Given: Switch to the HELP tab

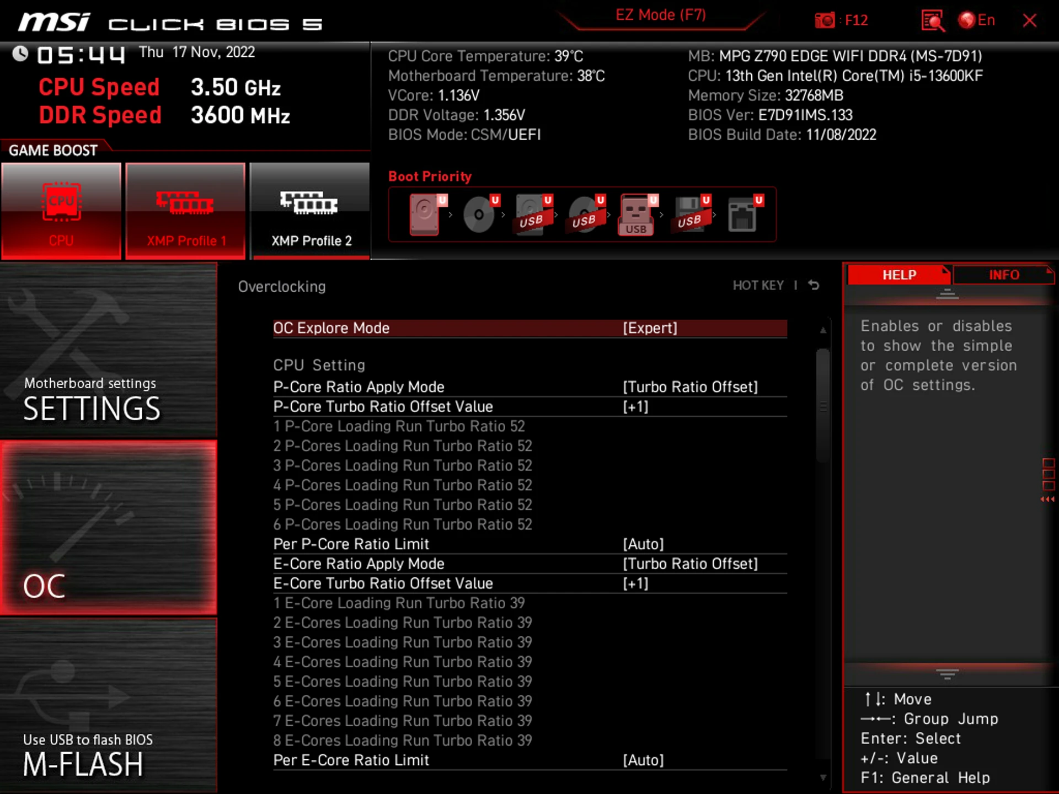Looking at the screenshot, I should 898,275.
